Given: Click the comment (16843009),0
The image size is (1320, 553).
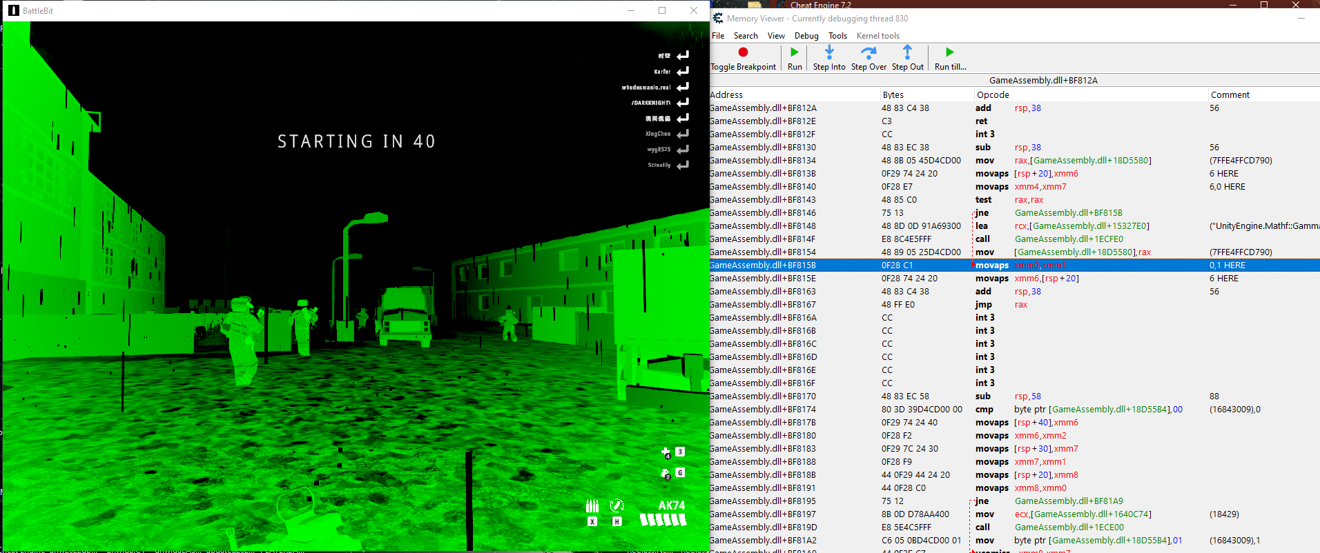Looking at the screenshot, I should click(1235, 410).
